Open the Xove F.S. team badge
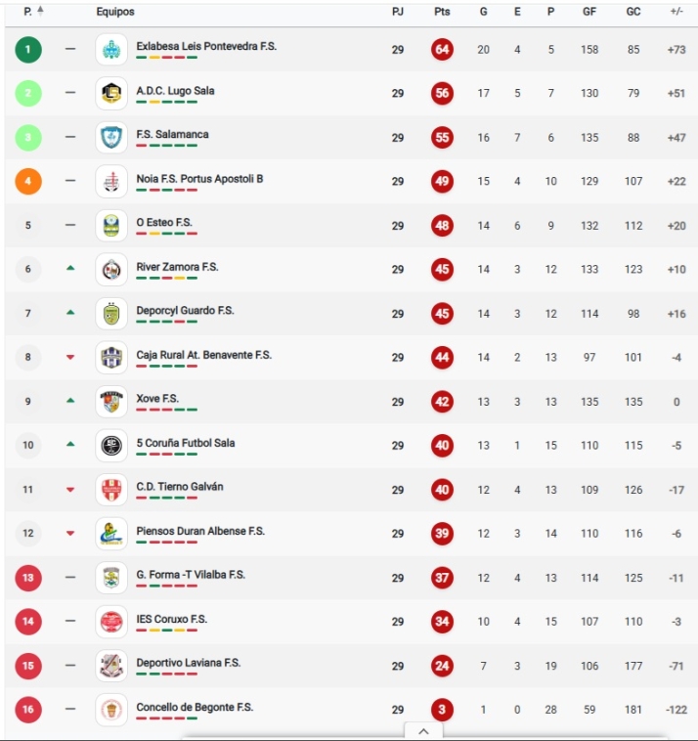This screenshot has width=698, height=741. [x=111, y=402]
